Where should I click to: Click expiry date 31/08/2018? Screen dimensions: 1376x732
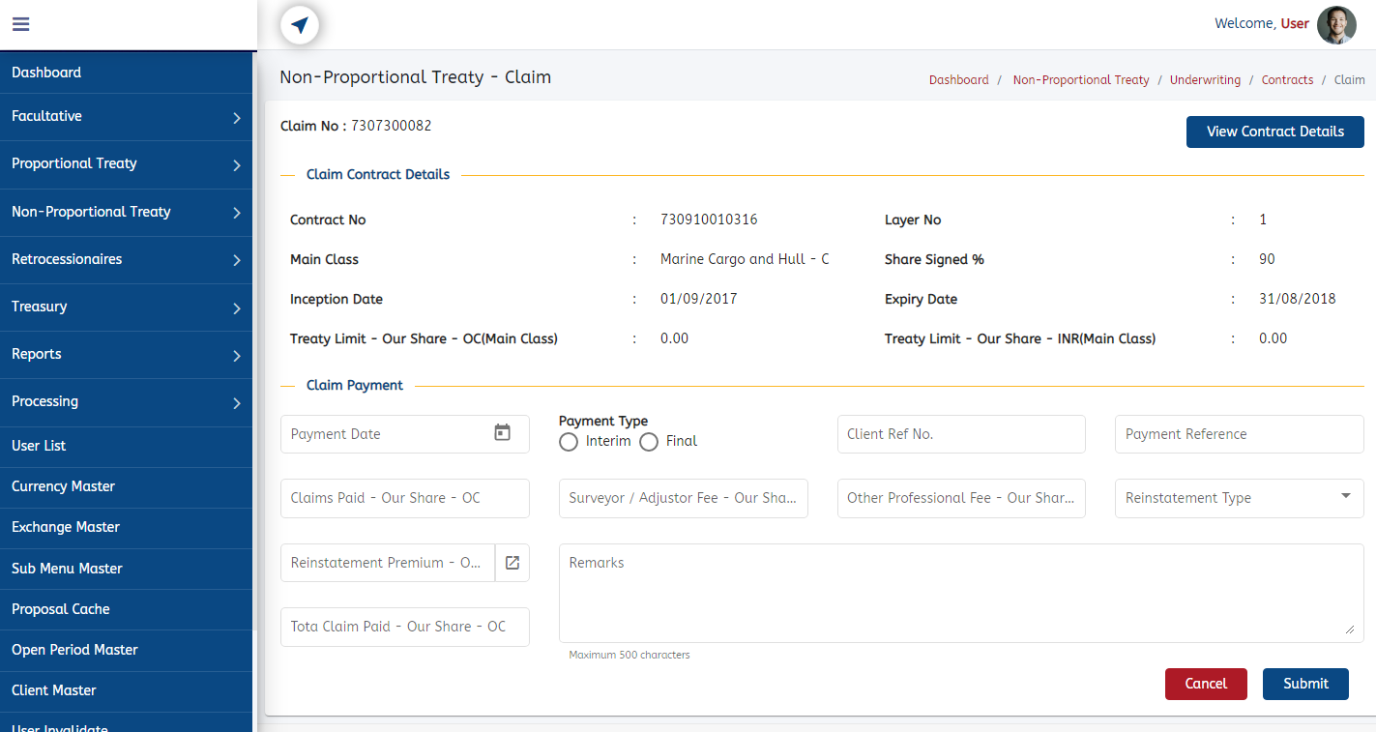tap(1297, 299)
